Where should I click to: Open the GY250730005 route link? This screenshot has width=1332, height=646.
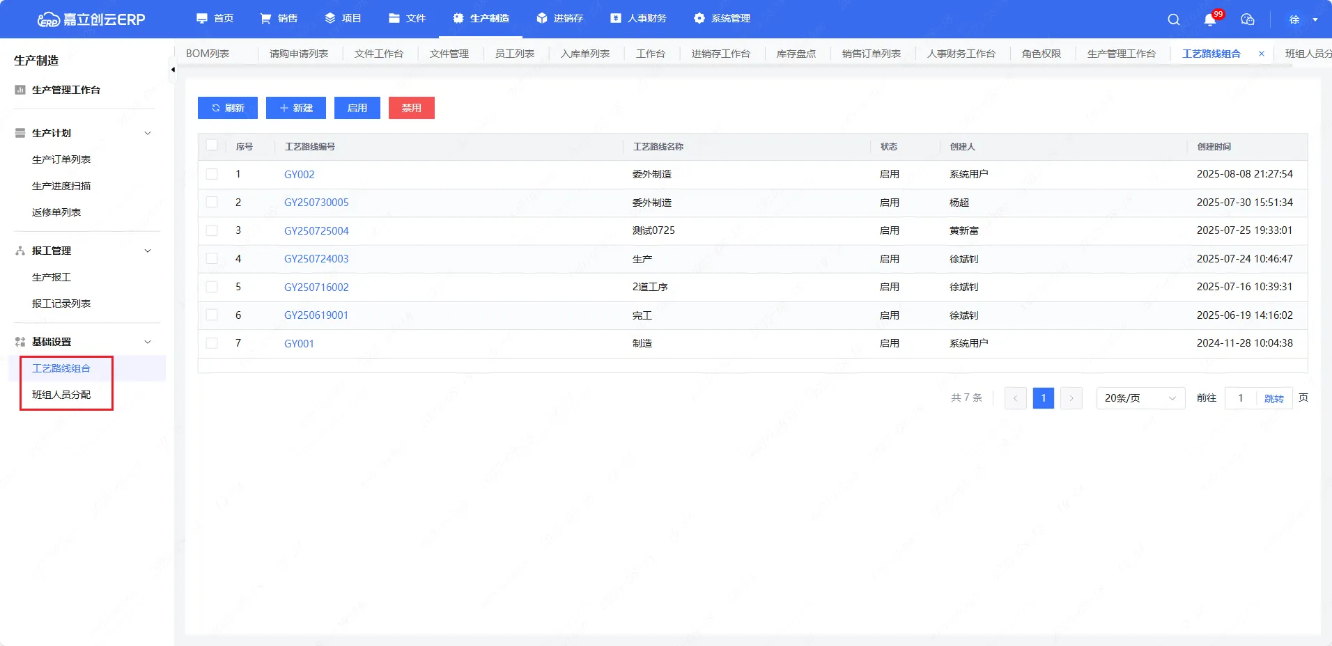(316, 203)
